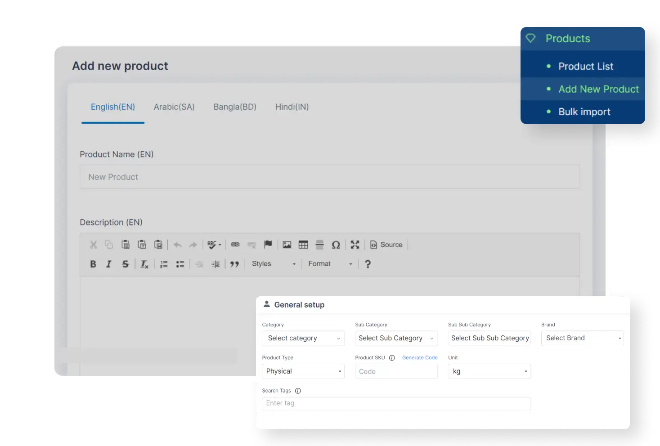Insert a numbered list

[x=163, y=264]
